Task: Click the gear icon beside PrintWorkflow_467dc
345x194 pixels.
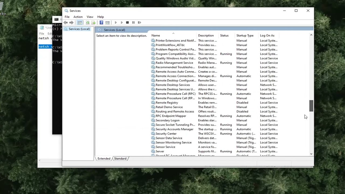Action: click(153, 45)
